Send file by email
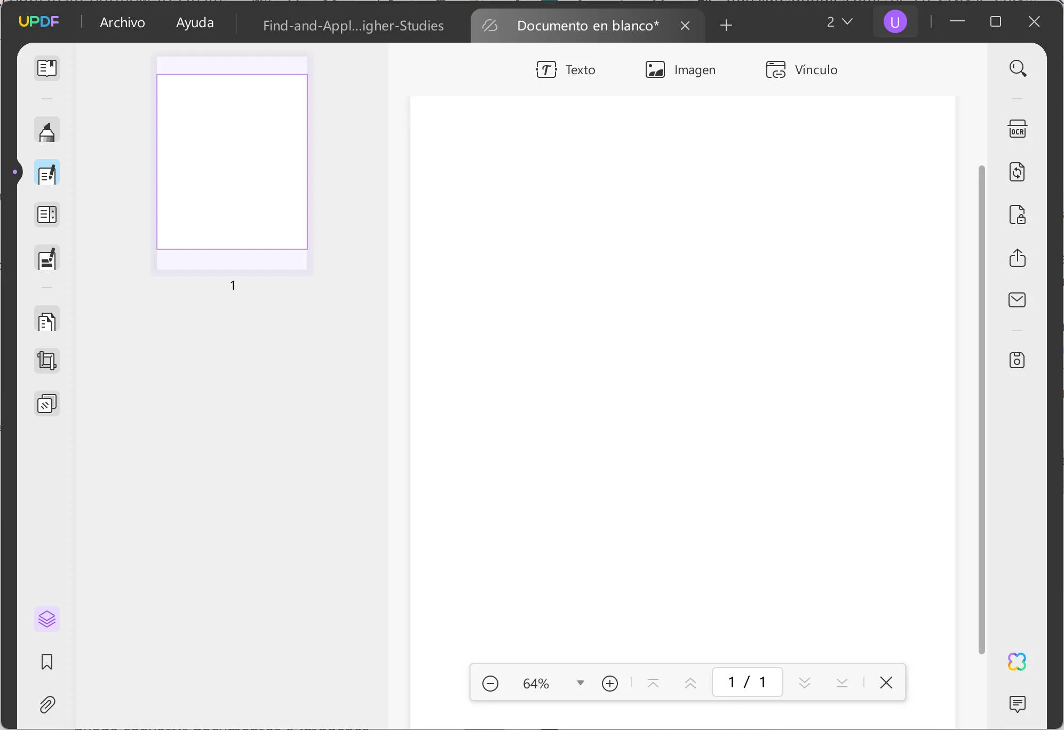This screenshot has width=1064, height=730. pos(1018,300)
